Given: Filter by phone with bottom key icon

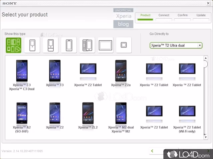Looking at the screenshot, I should (x=51, y=45).
